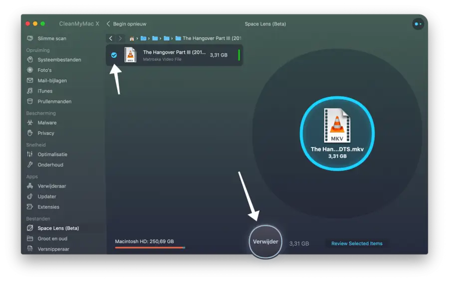Click the MKV file icon in list row
This screenshot has height=282, width=449.
click(130, 55)
